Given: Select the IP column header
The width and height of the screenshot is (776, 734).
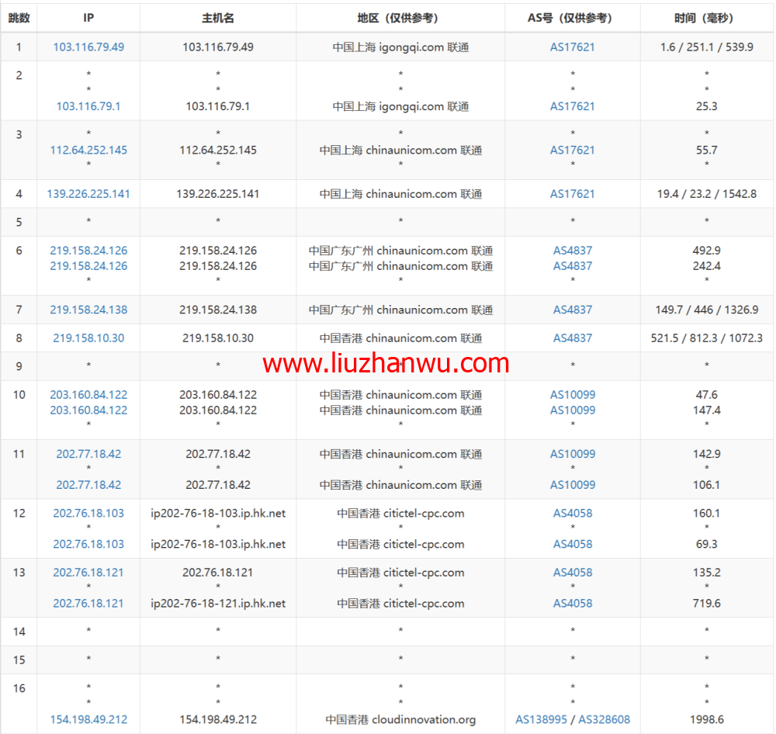Looking at the screenshot, I should click(x=88, y=18).
